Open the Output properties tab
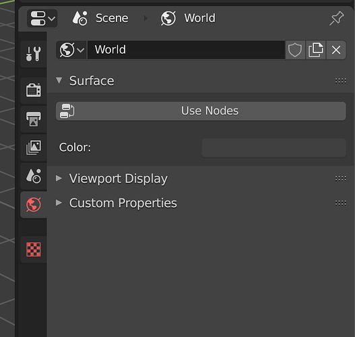The image size is (355, 337). coord(34,119)
